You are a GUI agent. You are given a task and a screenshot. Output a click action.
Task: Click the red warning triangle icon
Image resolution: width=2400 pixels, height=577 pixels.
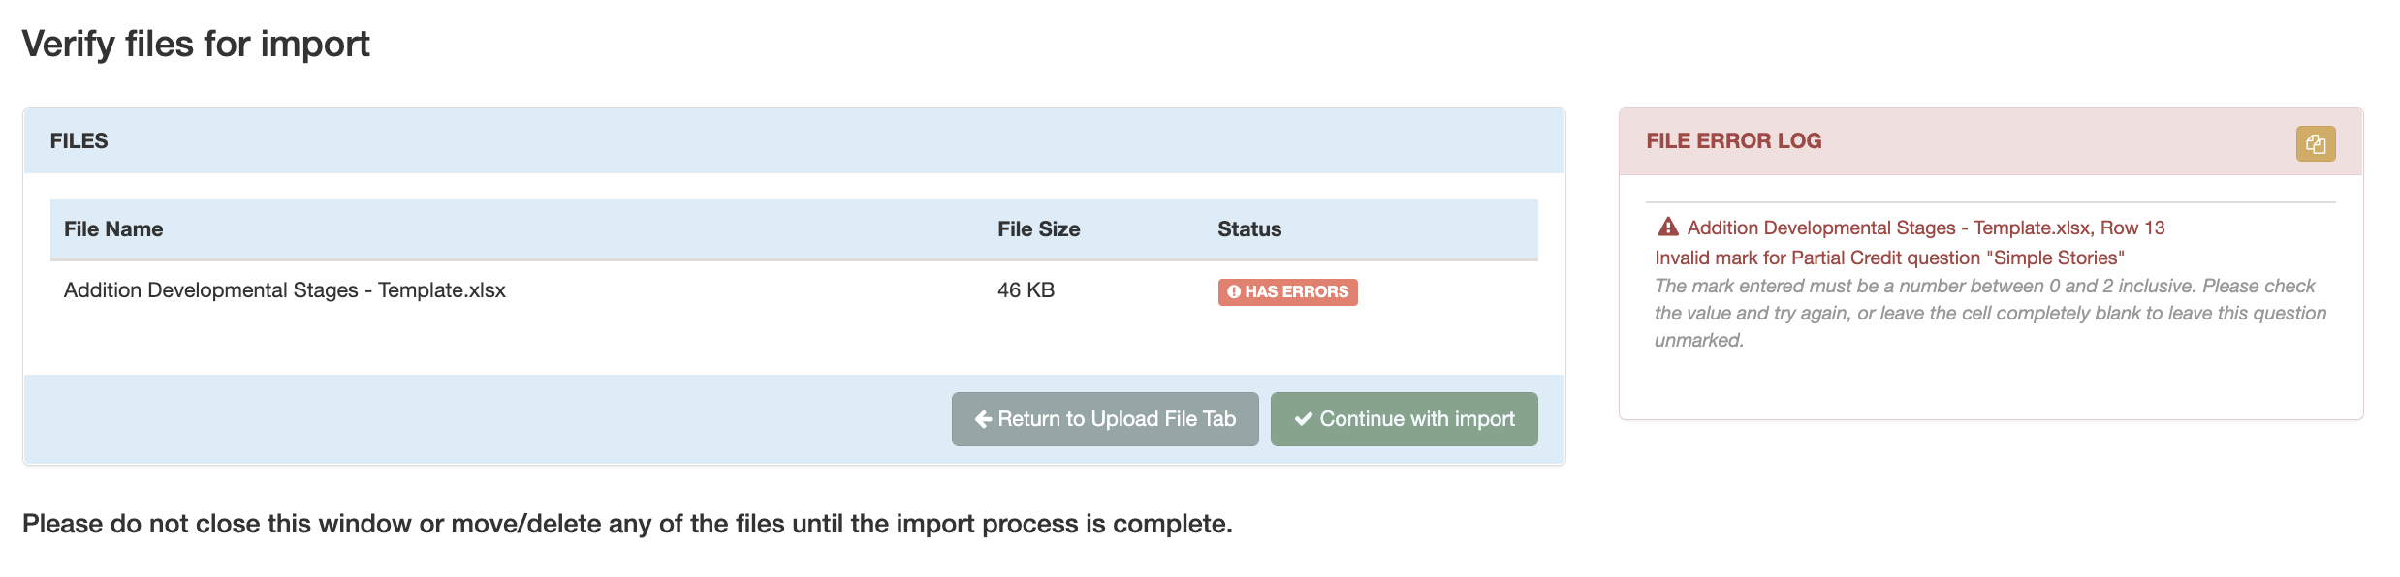pyautogui.click(x=1667, y=228)
